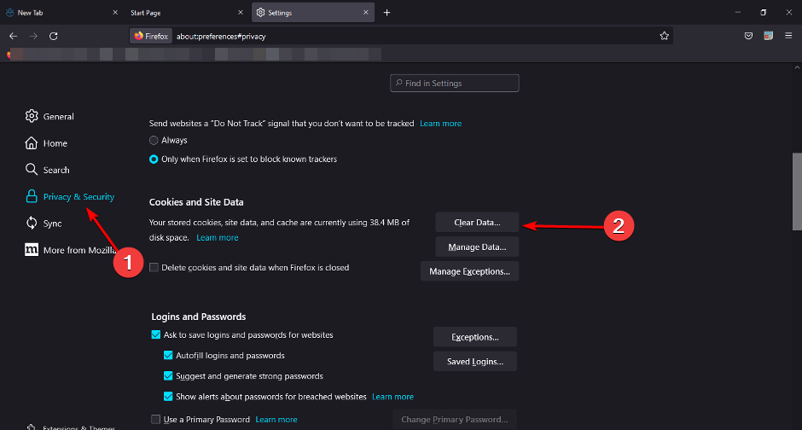Viewport: 802px width, 430px height.
Task: Click the Clear Data button
Action: pyautogui.click(x=477, y=223)
